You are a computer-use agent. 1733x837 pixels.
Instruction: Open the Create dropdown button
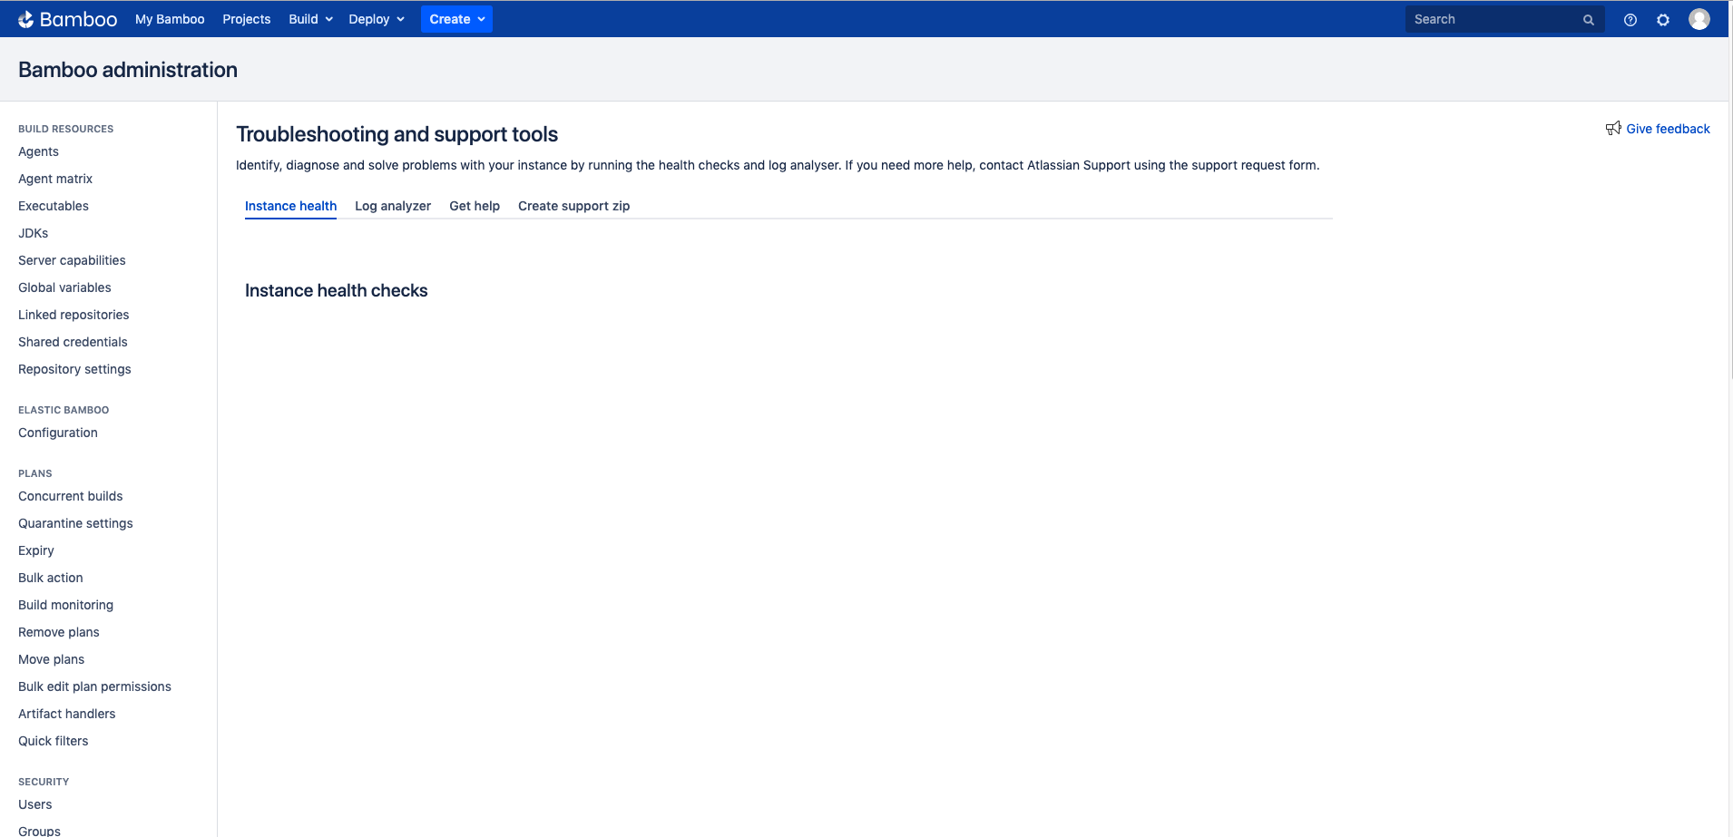[x=456, y=19]
